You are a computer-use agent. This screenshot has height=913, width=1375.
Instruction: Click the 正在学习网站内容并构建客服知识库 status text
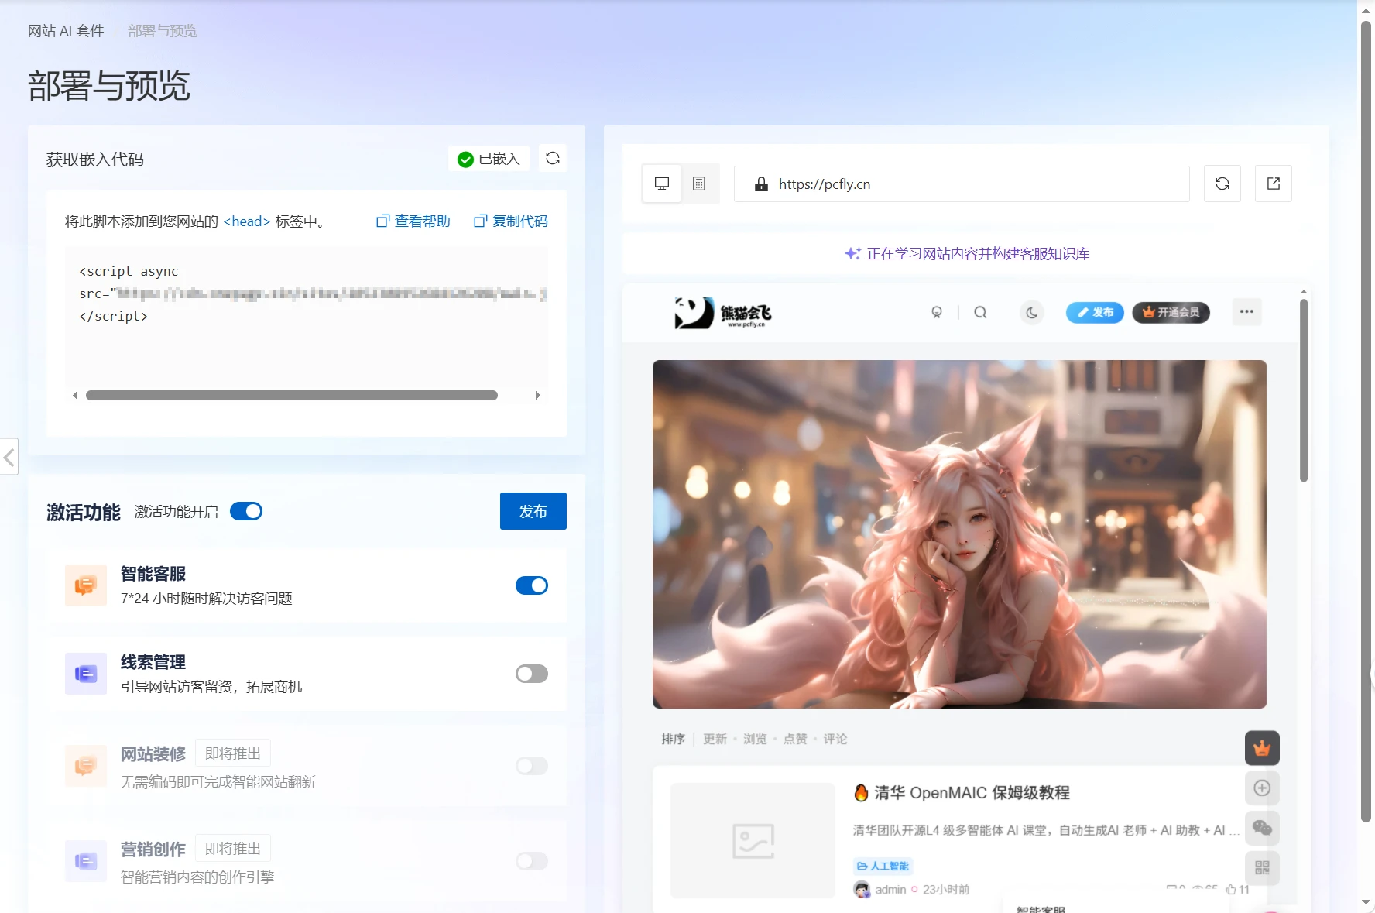click(978, 254)
